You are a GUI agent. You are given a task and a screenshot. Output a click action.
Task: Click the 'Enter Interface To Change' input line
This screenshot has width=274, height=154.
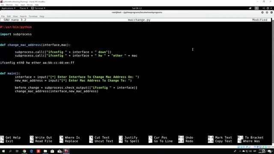coord(77,77)
